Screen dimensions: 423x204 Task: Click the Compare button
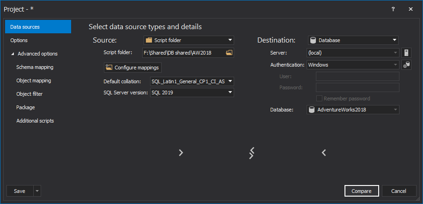(362, 191)
